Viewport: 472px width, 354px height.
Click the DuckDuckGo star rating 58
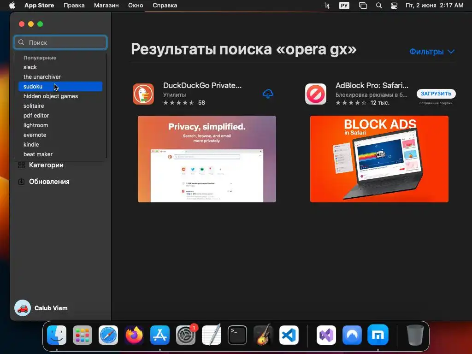tap(184, 103)
